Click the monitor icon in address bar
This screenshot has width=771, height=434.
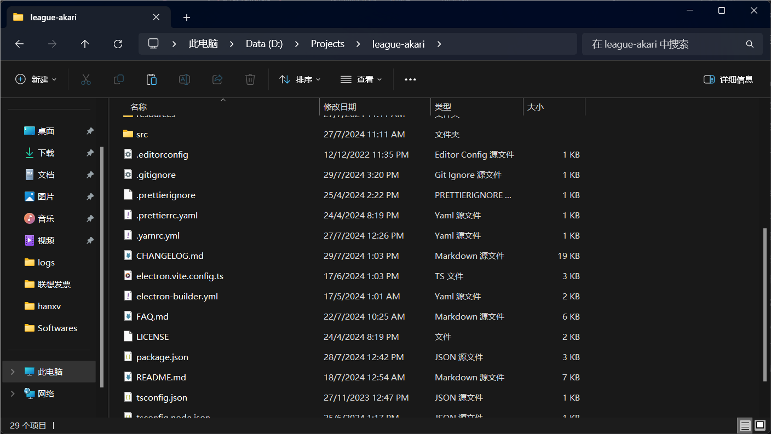[153, 44]
